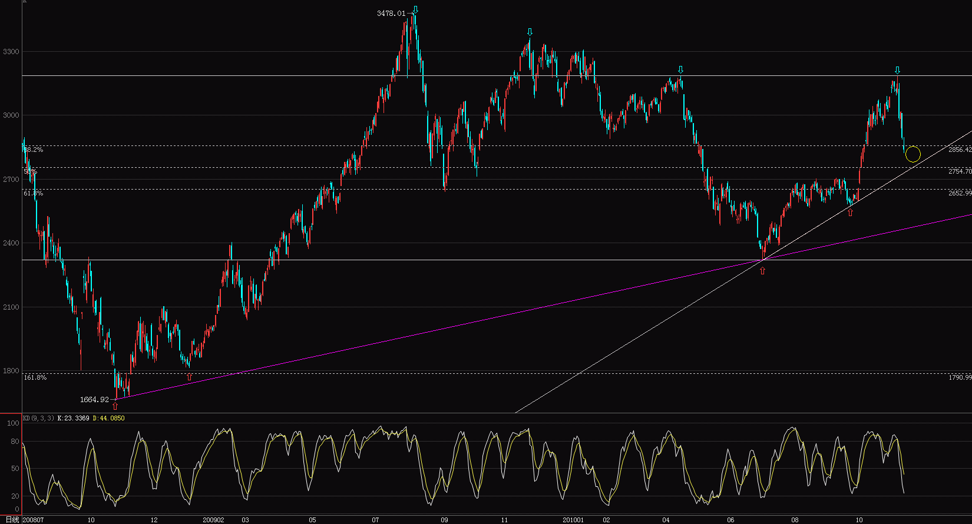Click the 200902 date axis label
This screenshot has height=524, width=972.
[x=213, y=520]
